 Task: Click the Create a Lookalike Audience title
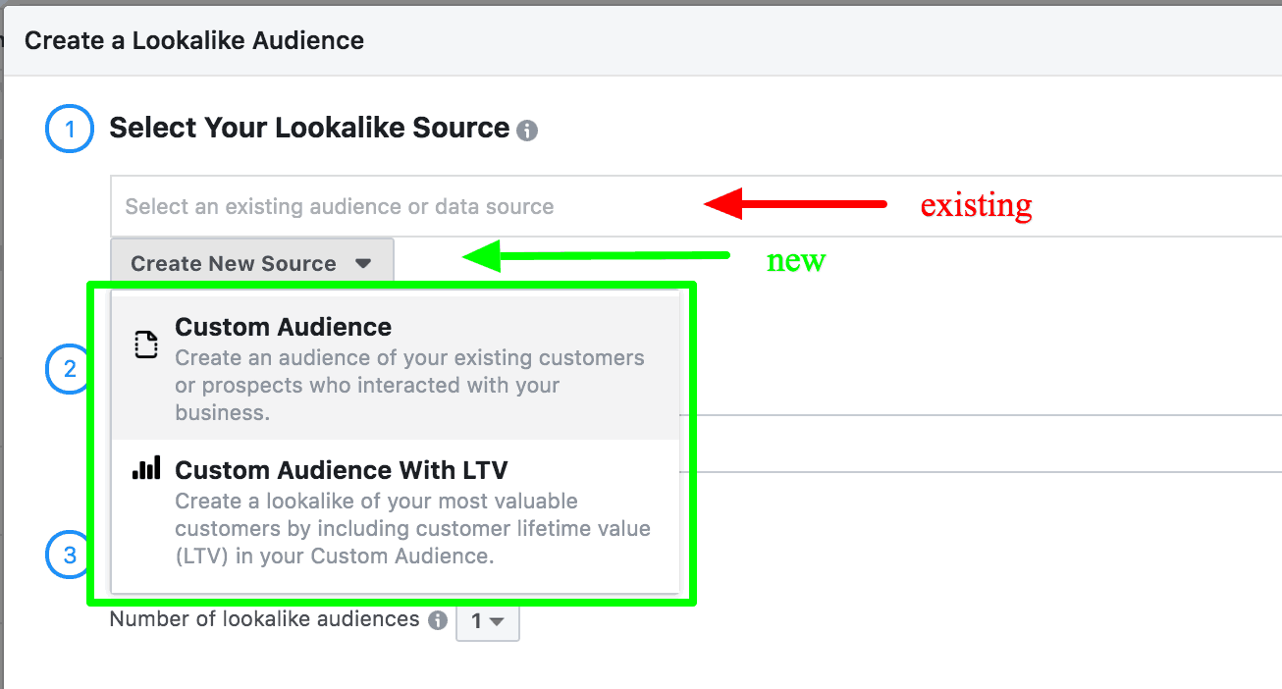(x=194, y=40)
